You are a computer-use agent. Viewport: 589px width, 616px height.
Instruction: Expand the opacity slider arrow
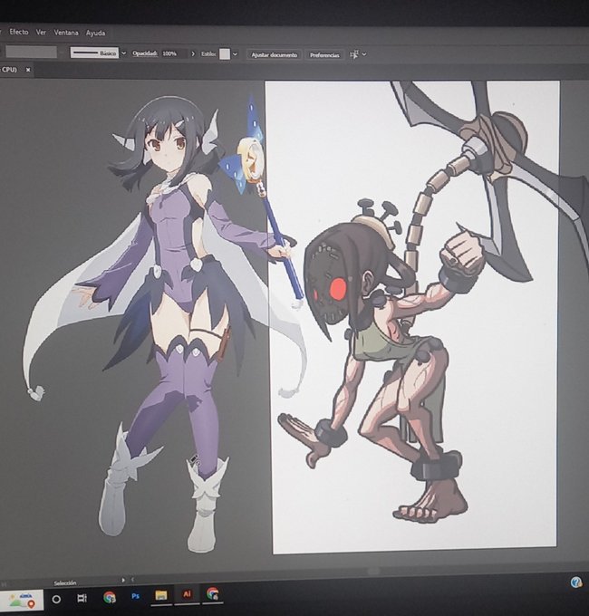coord(193,53)
